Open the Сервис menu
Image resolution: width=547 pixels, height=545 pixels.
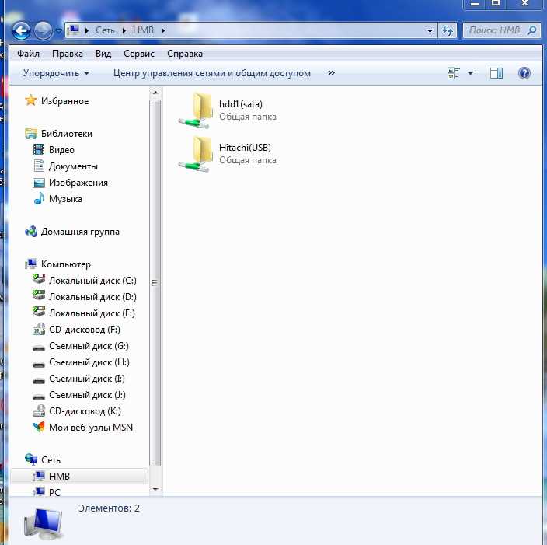point(139,54)
